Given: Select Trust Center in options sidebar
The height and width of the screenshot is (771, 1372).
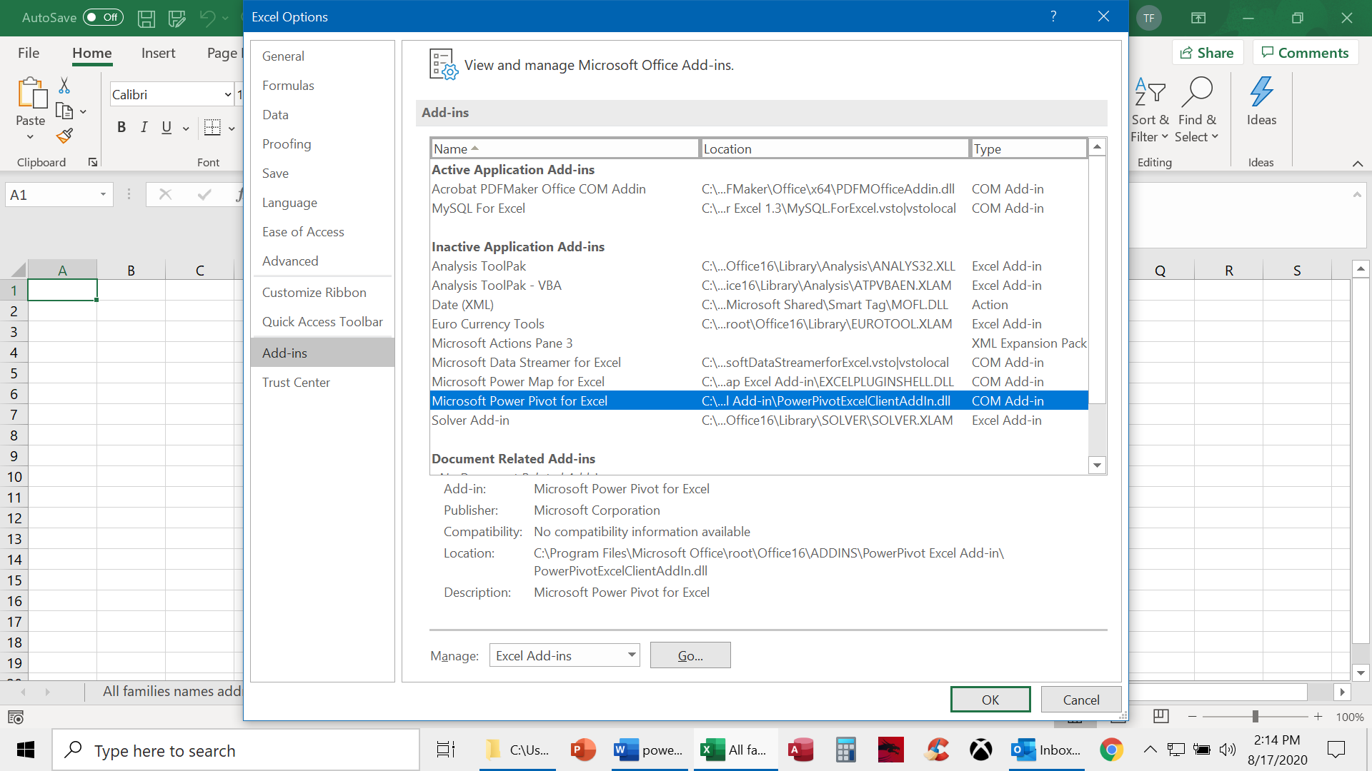Looking at the screenshot, I should tap(296, 382).
